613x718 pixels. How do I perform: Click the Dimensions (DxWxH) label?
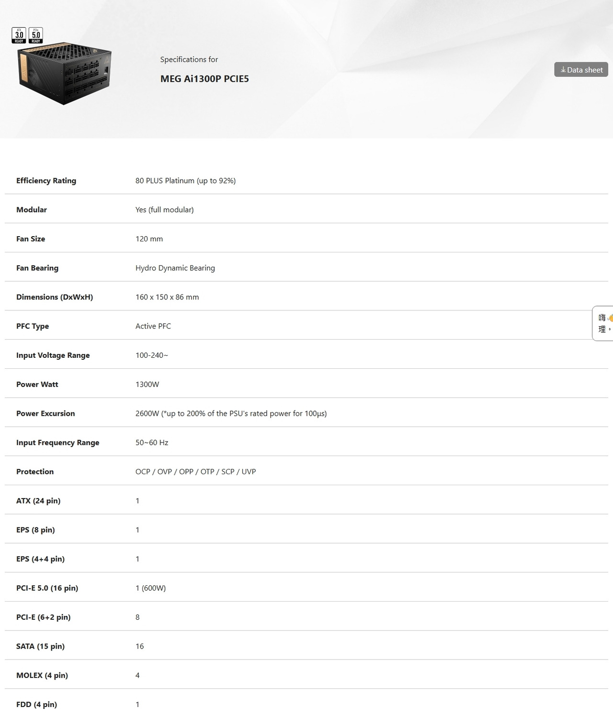click(x=55, y=297)
